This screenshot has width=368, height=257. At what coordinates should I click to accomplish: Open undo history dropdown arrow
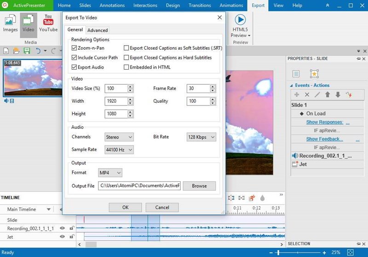(x=45, y=51)
